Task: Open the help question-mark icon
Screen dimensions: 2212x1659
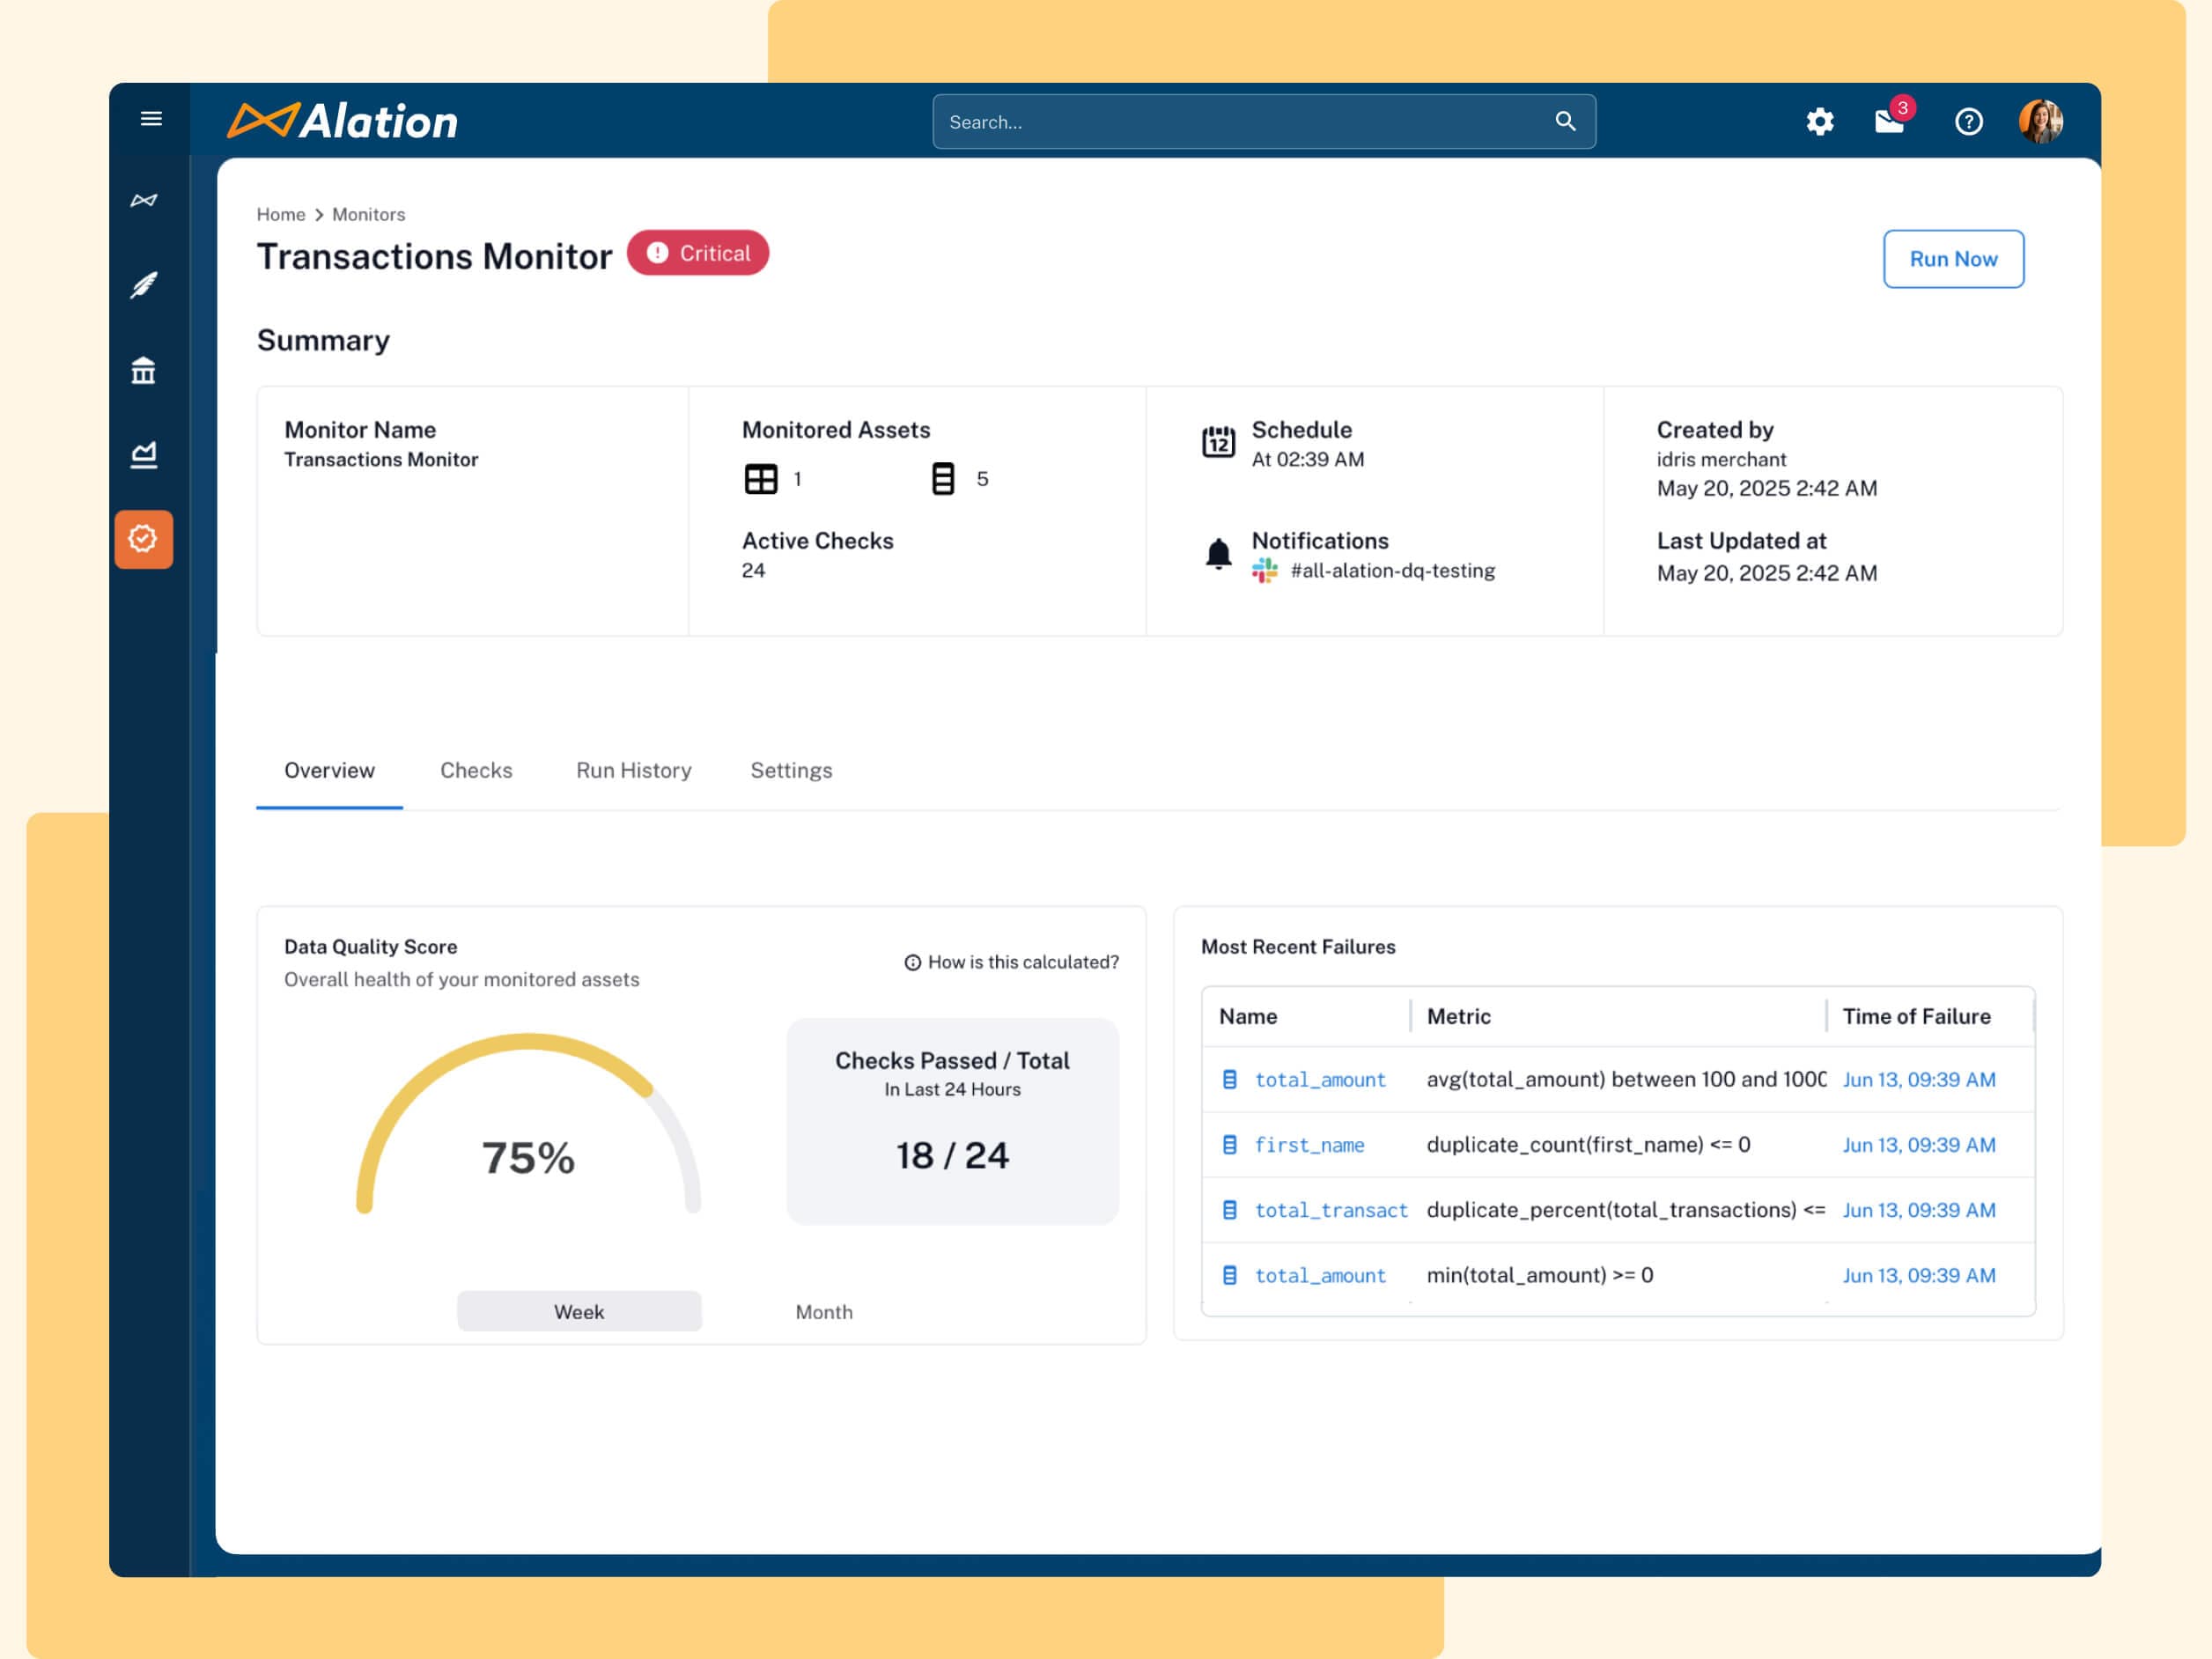Action: tap(1968, 121)
